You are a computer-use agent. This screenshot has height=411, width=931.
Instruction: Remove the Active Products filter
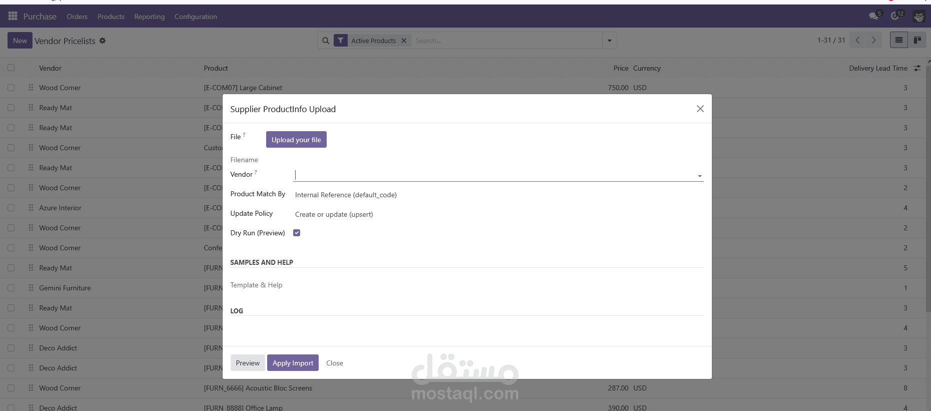tap(404, 41)
